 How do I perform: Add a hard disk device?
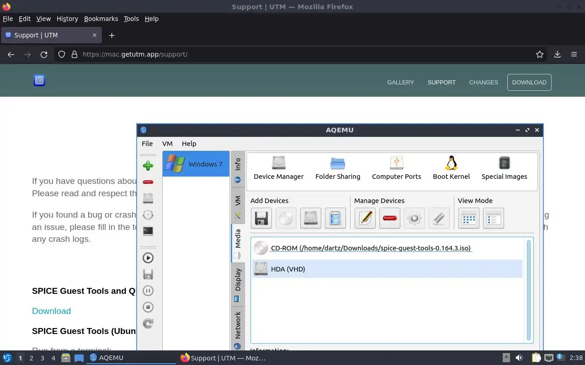tap(311, 218)
